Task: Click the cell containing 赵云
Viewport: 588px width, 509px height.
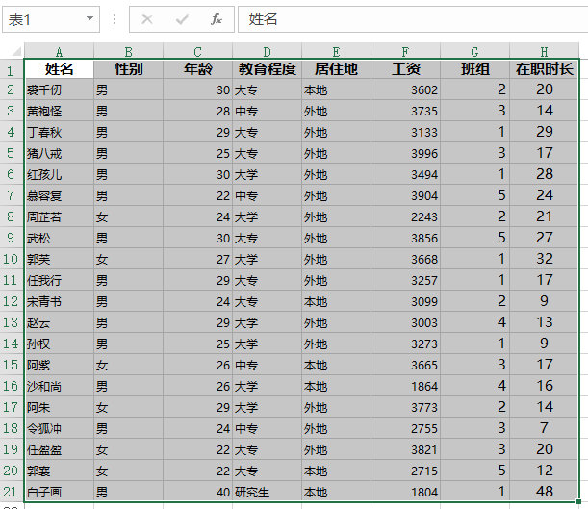Action: click(x=59, y=322)
